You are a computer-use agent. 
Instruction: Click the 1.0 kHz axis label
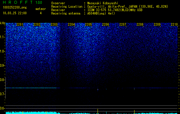(x=2, y=51)
